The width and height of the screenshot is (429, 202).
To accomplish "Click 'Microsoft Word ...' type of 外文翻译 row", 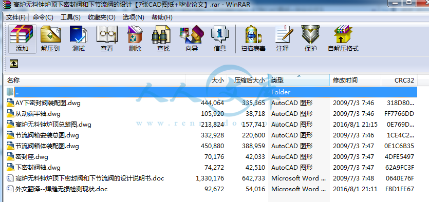I will pos(299,189).
